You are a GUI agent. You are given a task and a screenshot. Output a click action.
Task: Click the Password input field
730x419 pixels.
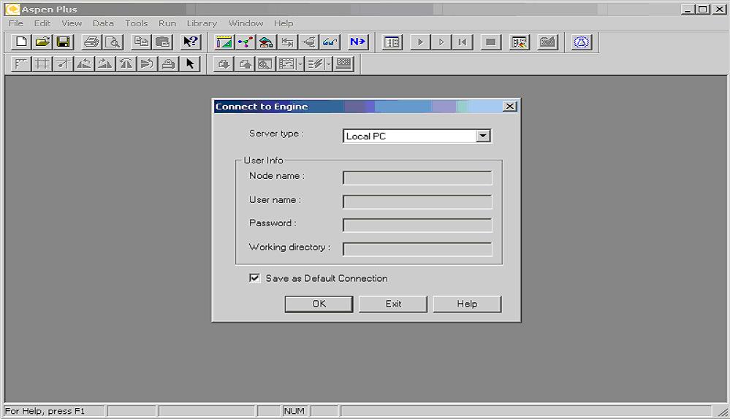(417, 225)
